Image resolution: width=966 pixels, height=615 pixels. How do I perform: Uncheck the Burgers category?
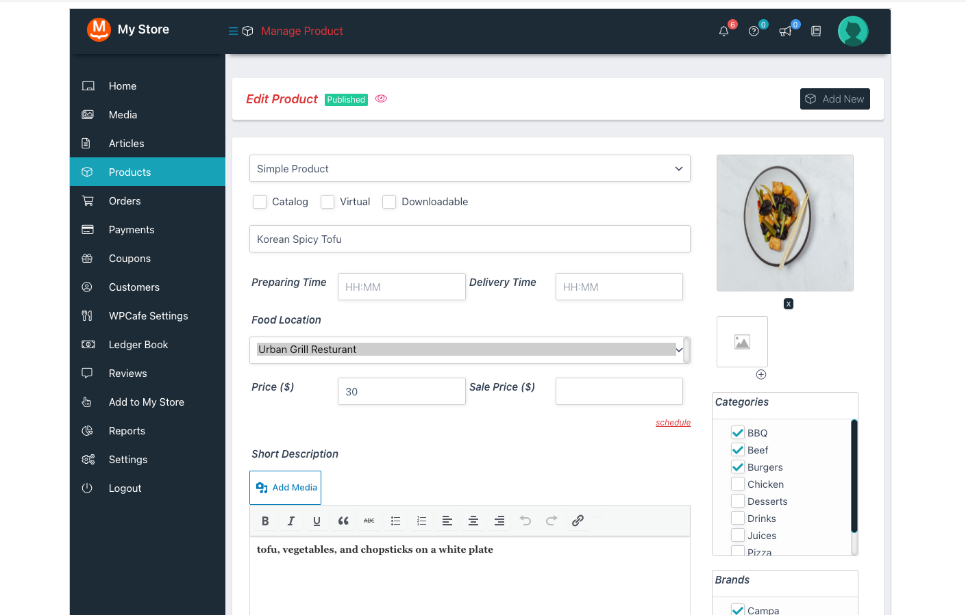tap(738, 467)
